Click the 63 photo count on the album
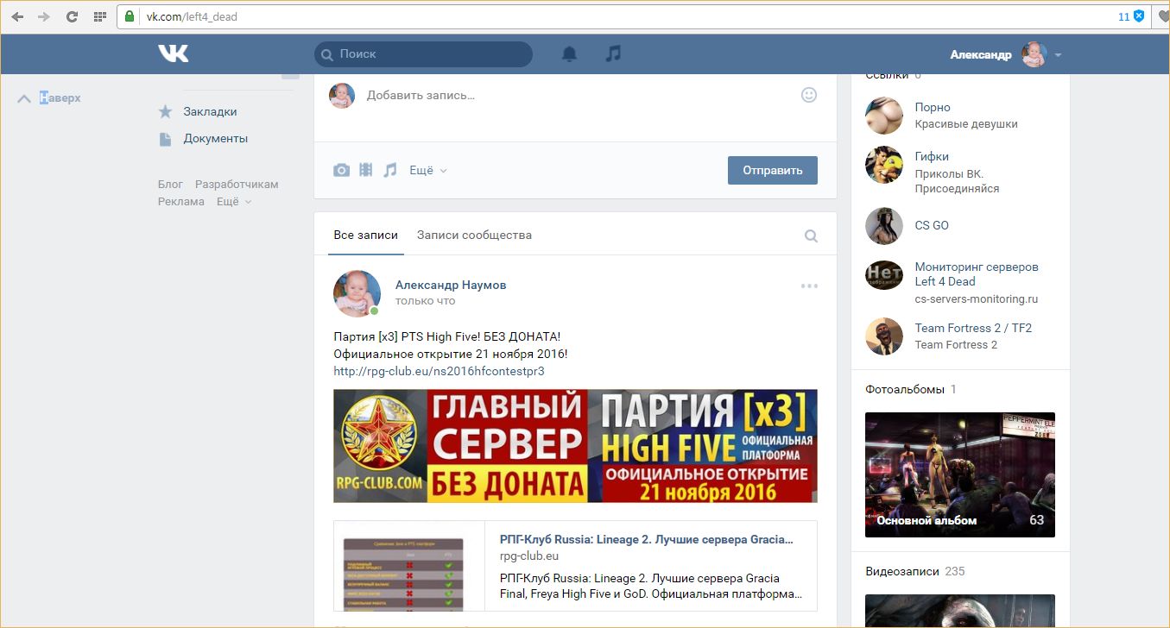The width and height of the screenshot is (1170, 628). [1037, 520]
